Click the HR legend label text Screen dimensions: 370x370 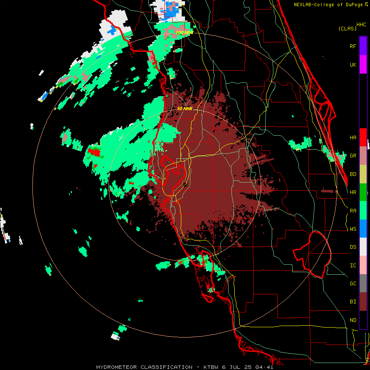pos(353,192)
